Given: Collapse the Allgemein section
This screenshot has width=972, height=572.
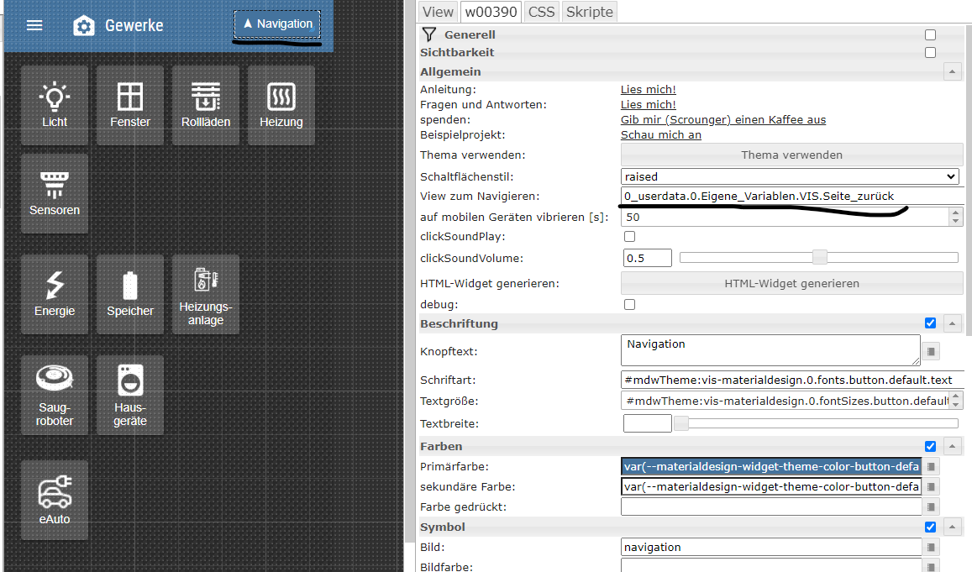Looking at the screenshot, I should 952,72.
